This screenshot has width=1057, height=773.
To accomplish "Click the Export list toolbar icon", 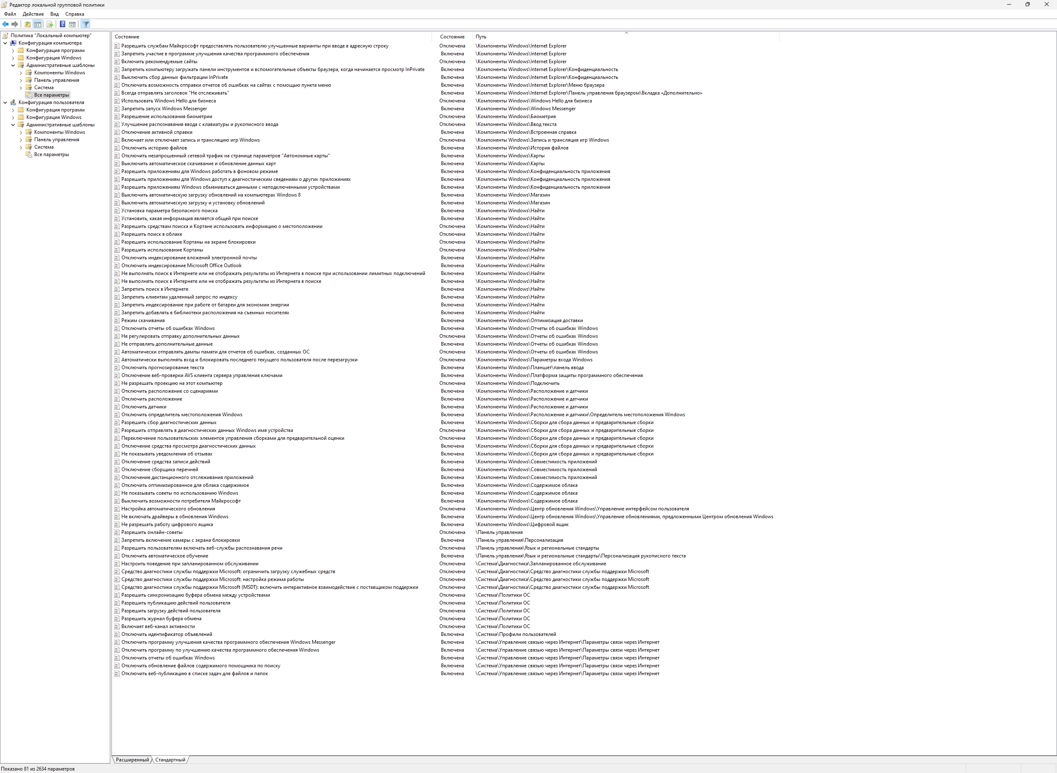I will 50,24.
